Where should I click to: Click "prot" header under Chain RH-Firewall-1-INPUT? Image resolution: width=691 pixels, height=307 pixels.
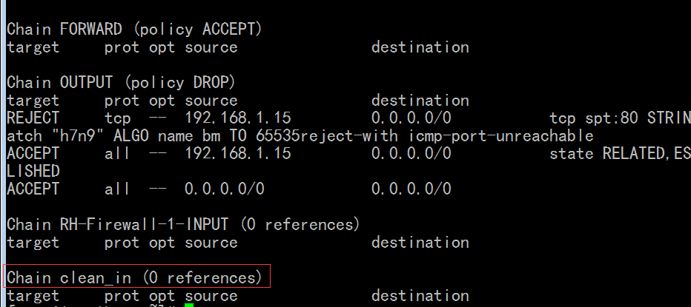pos(122,243)
